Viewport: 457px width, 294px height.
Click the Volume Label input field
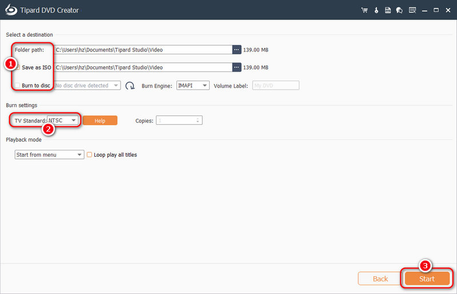click(x=276, y=86)
